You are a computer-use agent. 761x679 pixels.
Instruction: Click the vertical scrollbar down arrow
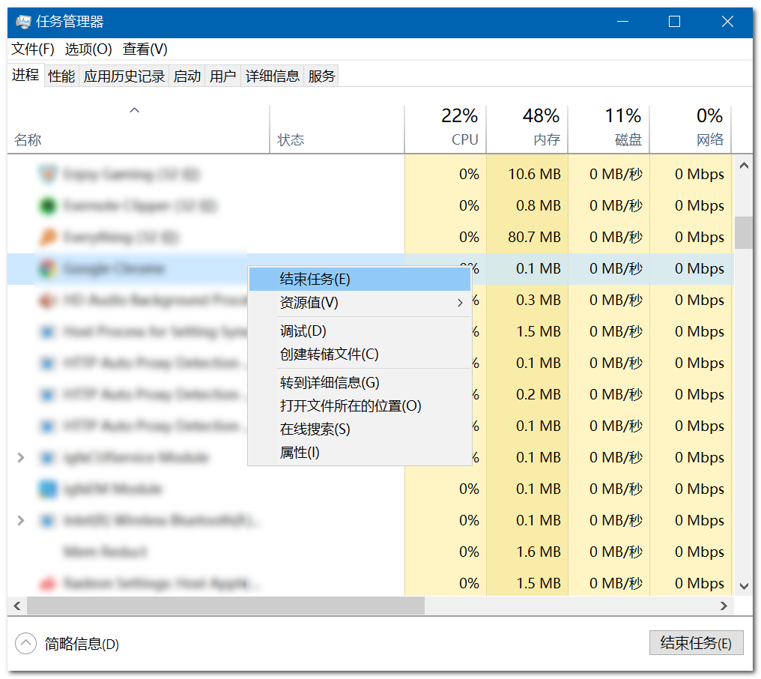[743, 586]
